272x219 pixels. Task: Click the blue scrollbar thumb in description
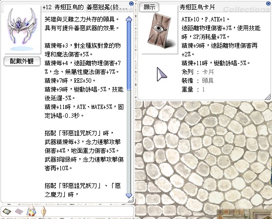click(129, 56)
